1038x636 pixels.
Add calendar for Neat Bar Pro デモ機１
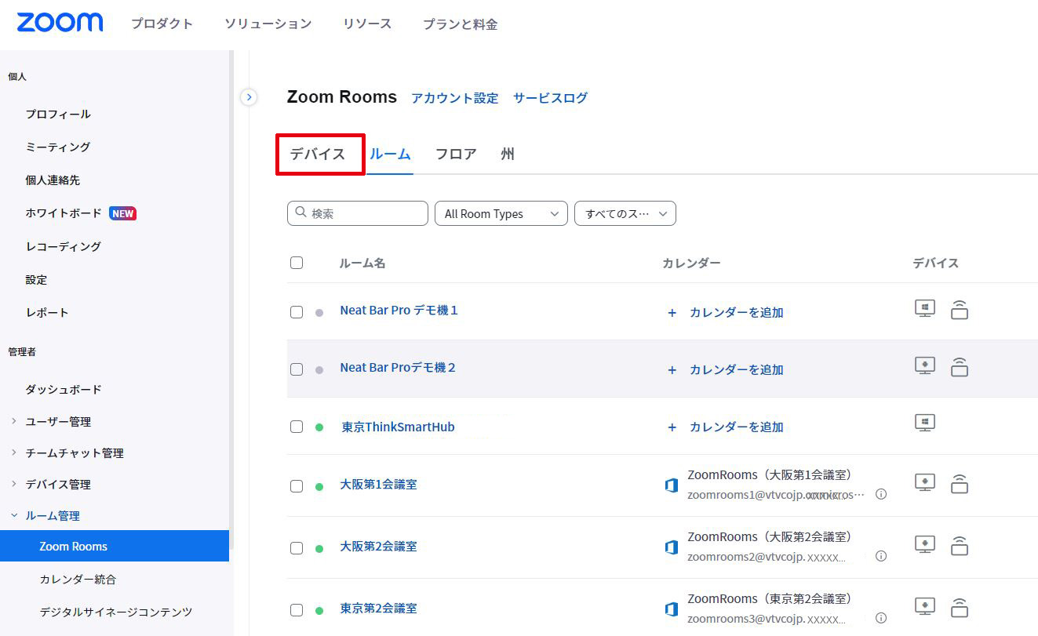(725, 312)
